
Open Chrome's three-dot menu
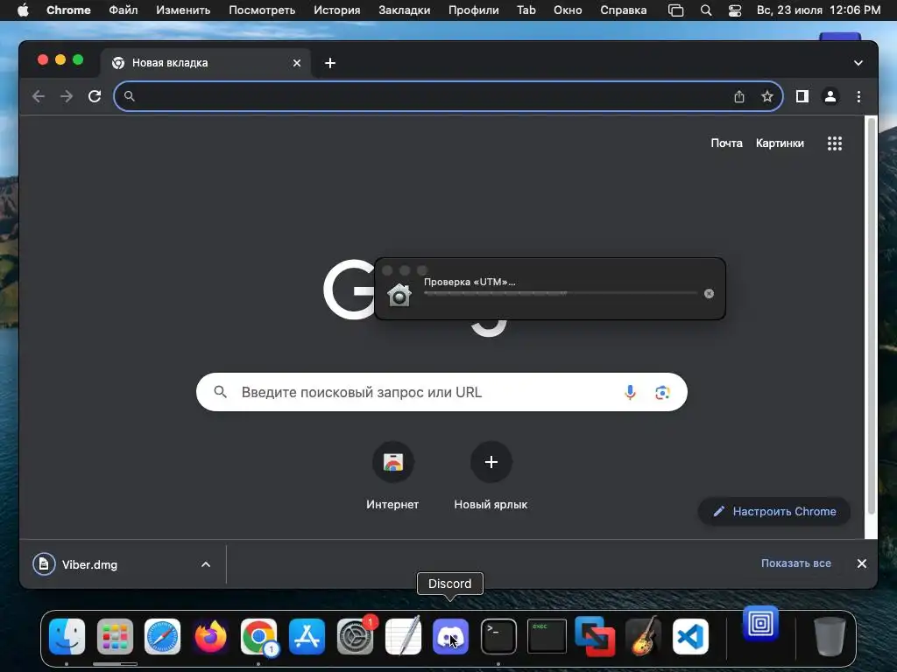858,96
